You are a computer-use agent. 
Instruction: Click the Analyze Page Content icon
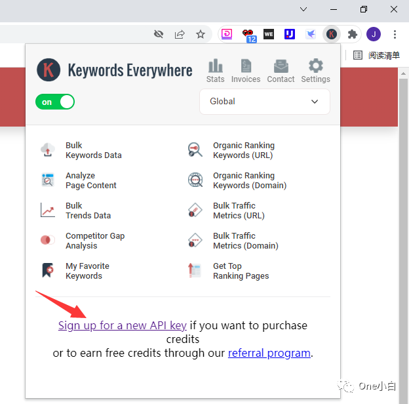coord(48,180)
